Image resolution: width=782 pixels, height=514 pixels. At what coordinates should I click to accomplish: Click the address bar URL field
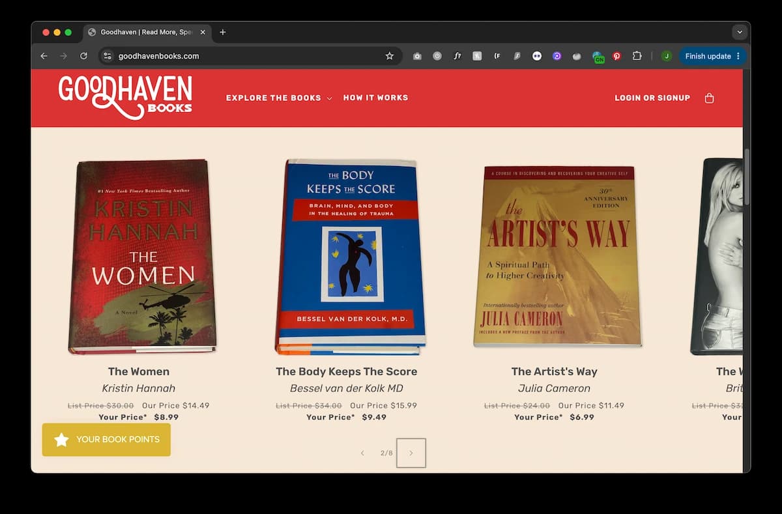[x=250, y=56]
